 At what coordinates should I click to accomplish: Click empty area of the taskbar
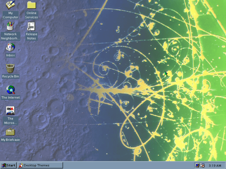click(x=127, y=165)
